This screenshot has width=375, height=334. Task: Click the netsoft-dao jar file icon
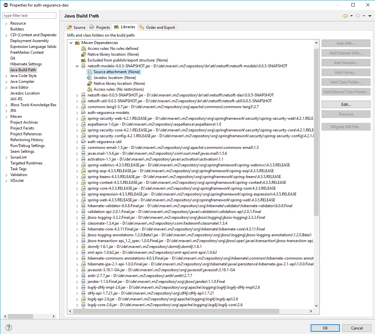pos(83,95)
